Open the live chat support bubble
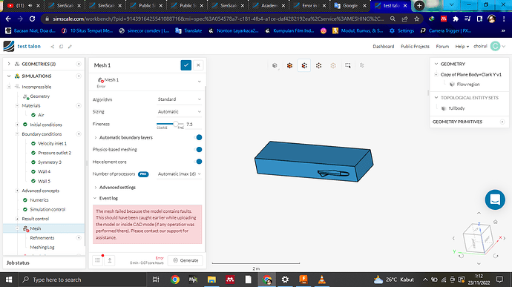This screenshot has width=512, height=287. [495, 199]
